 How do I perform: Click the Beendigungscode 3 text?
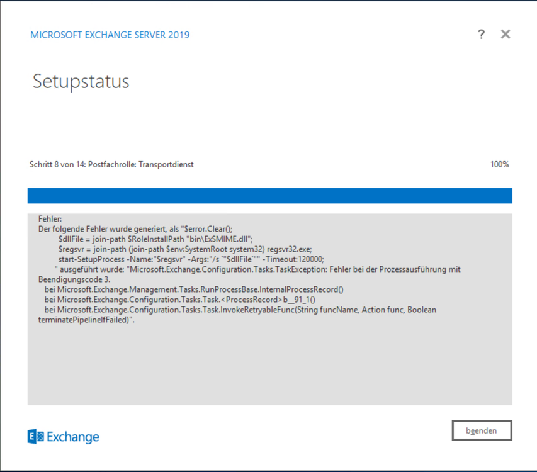(74, 279)
